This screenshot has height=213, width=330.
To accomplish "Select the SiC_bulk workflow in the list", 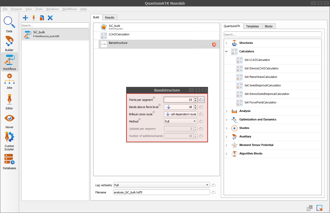I will 55,34.
